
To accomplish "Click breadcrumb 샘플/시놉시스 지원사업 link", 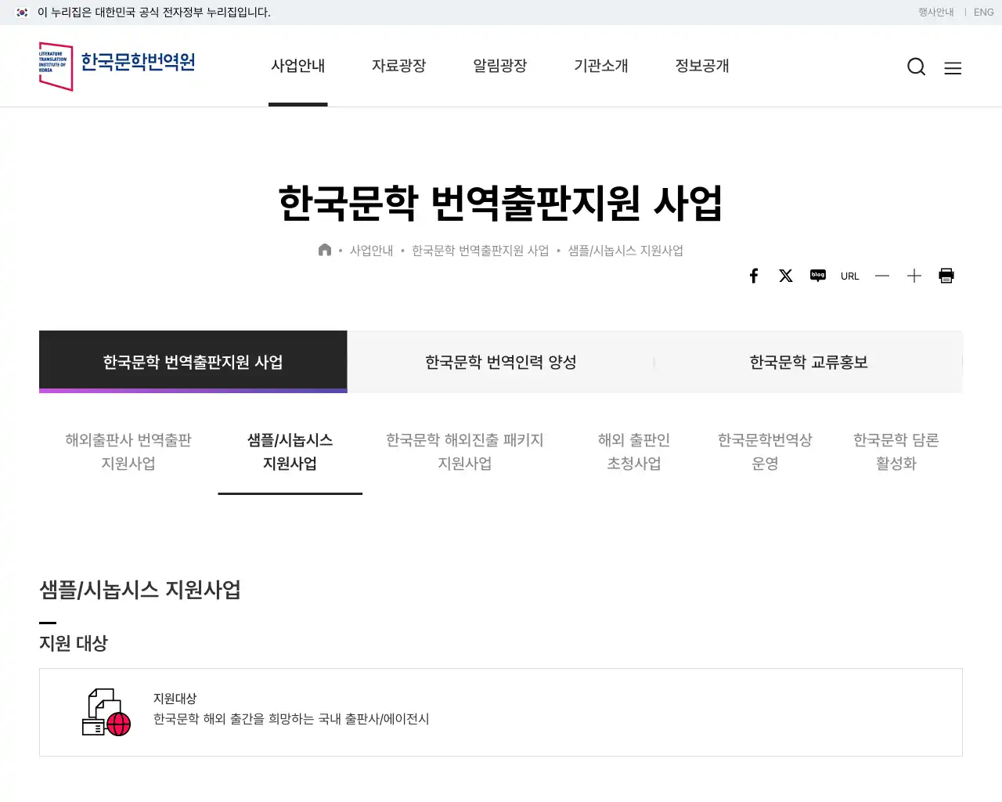I will pyautogui.click(x=625, y=251).
